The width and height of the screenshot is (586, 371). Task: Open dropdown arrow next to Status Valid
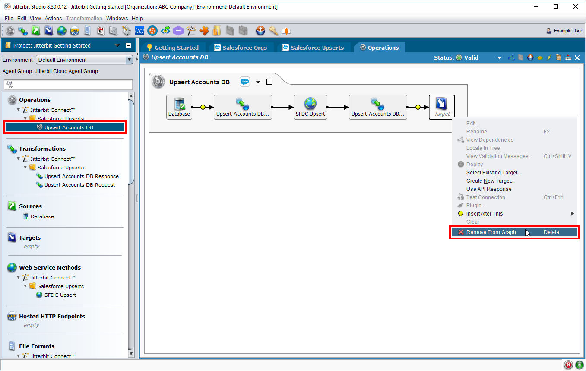pyautogui.click(x=499, y=58)
